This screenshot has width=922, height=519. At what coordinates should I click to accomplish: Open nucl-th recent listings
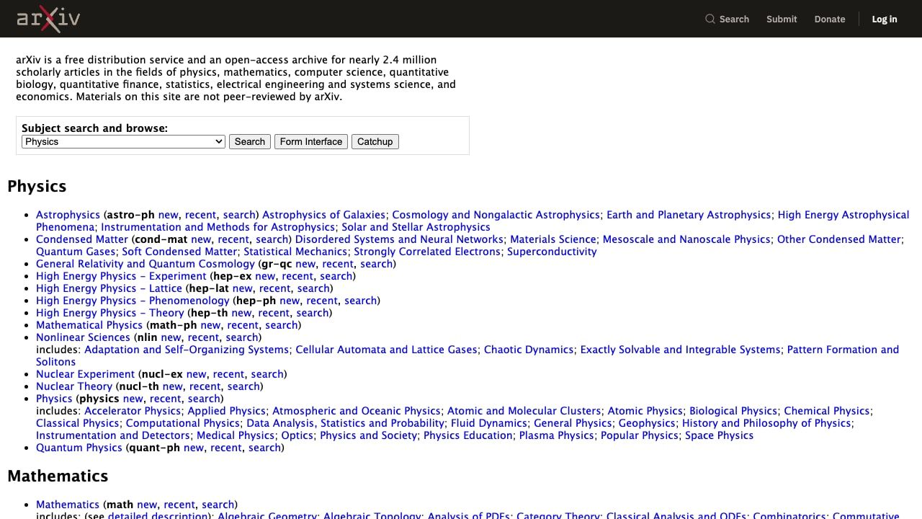click(205, 386)
